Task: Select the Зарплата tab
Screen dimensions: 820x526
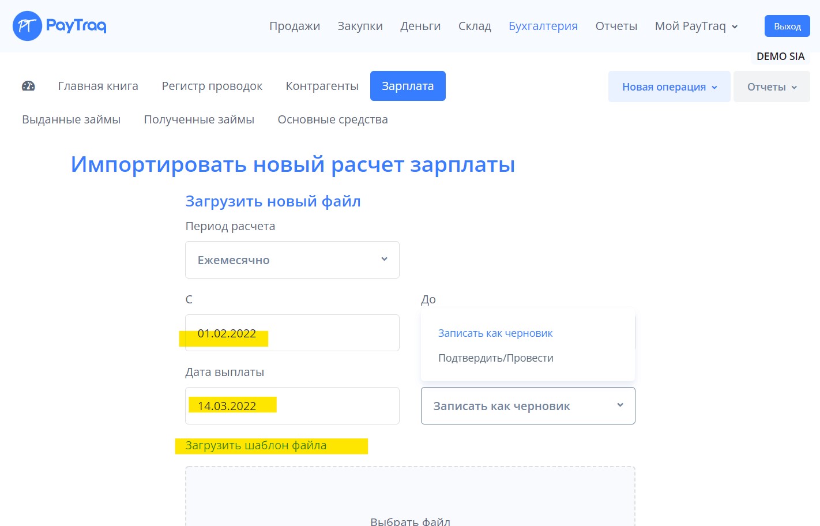Action: (x=408, y=86)
